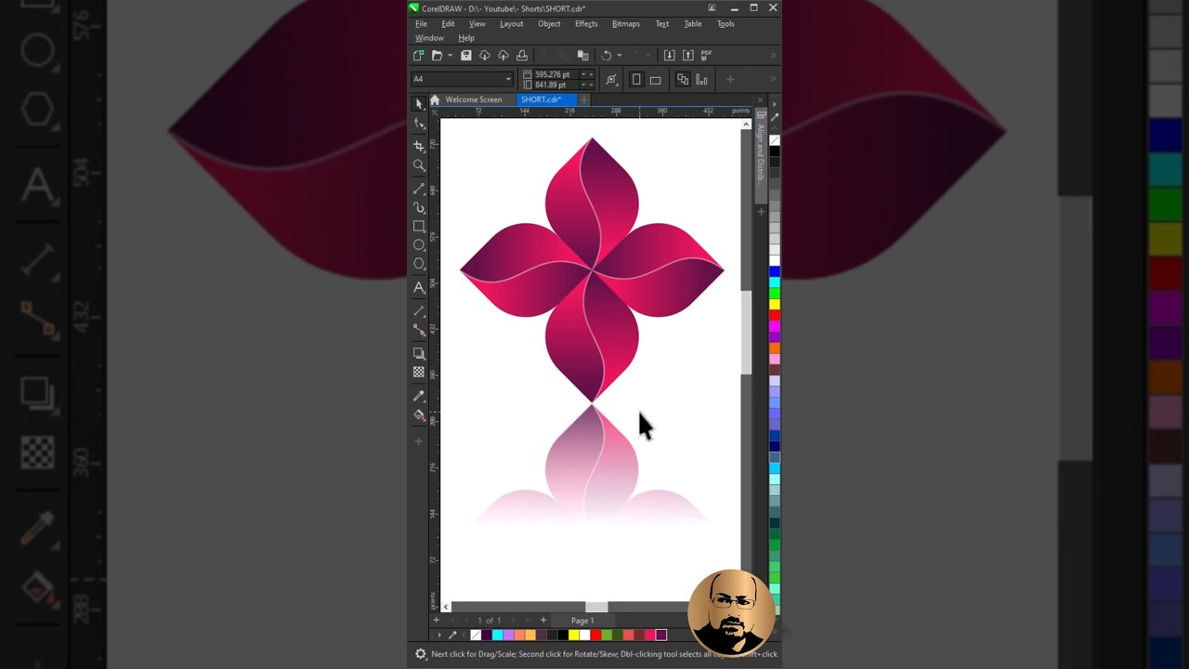
Task: Activate the Rectangle tool
Action: pos(419,226)
